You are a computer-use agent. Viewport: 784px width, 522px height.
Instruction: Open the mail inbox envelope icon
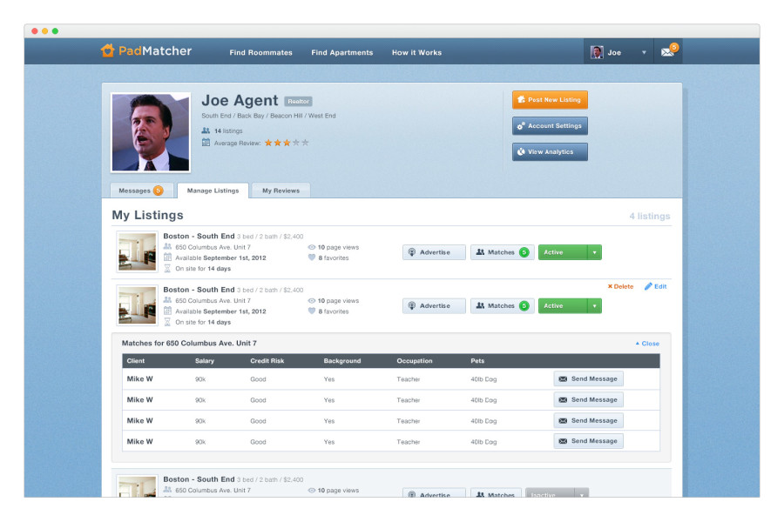pyautogui.click(x=667, y=52)
